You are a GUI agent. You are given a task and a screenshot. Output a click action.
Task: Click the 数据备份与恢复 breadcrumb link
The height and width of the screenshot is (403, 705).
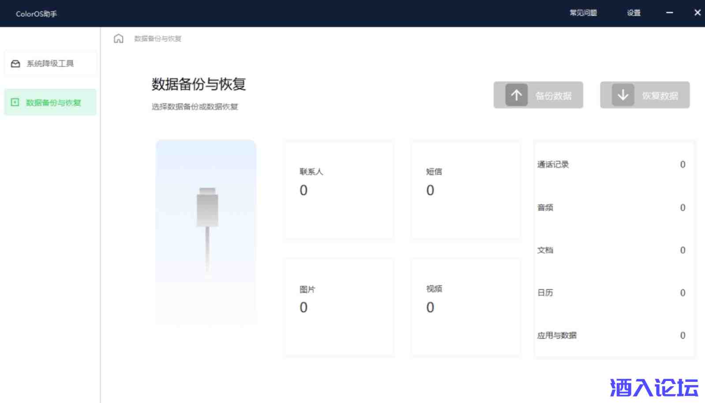[x=157, y=39]
